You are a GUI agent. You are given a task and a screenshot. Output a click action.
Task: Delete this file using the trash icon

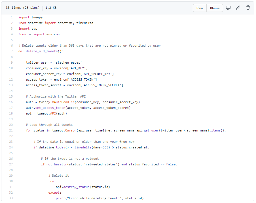tap(248, 8)
